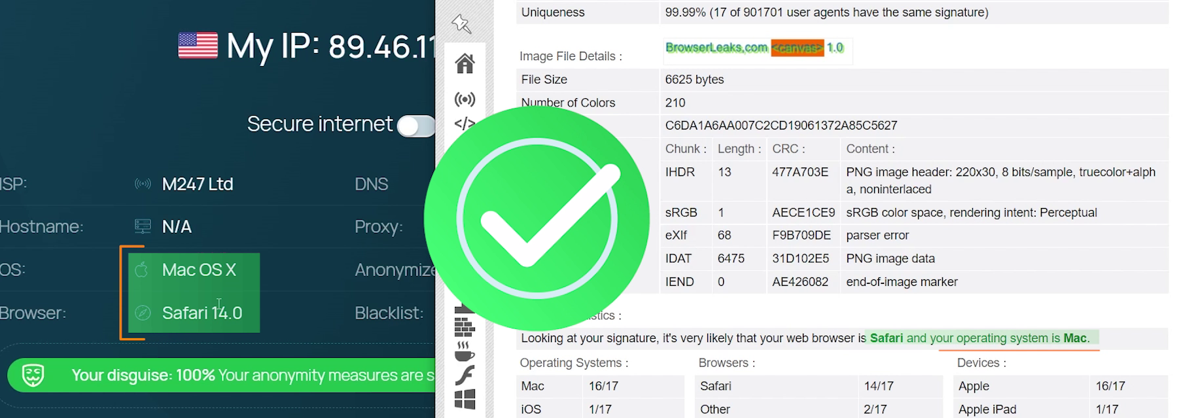This screenshot has width=1181, height=418.
Task: Click the compass icon beside Safari 14.0
Action: click(143, 313)
